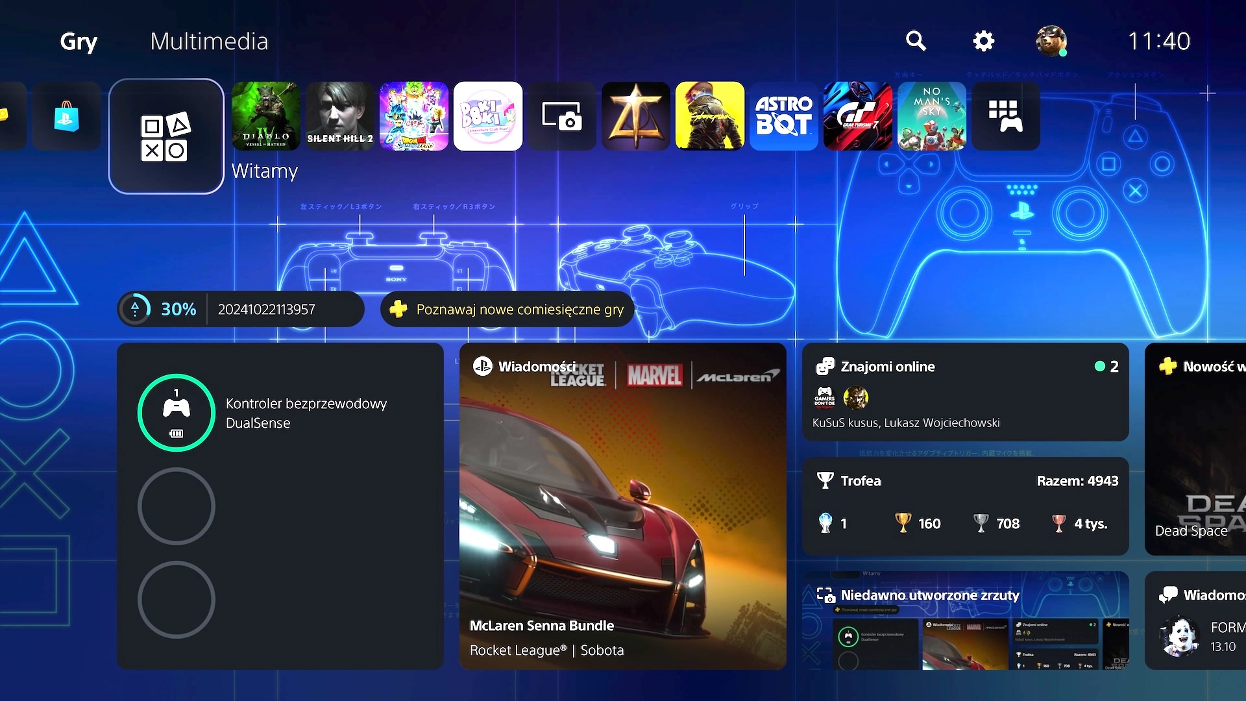Screen dimensions: 1246x701
Task: Open Doki Doki Literature Club tile
Action: pos(488,116)
